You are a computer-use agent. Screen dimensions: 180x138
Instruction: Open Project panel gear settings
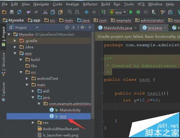pos(83,28)
